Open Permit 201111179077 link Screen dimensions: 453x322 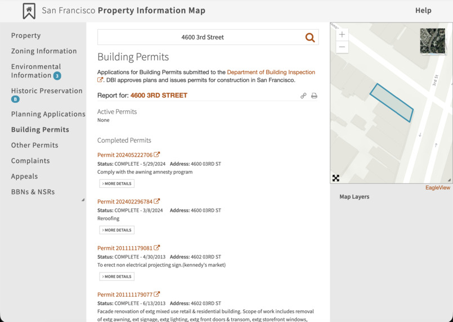pos(125,294)
